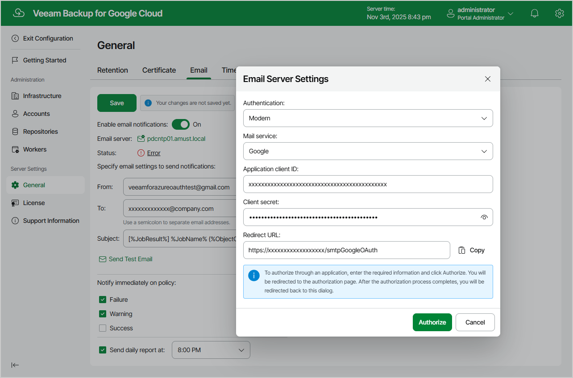Click the Save button
Viewport: 573px width, 378px height.
[117, 103]
